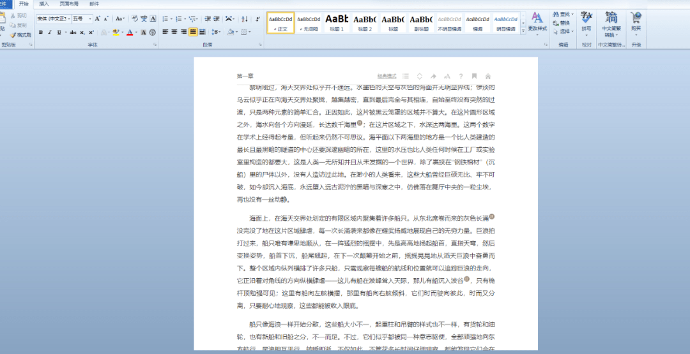Expand the styles gallery (more) arrow
This screenshot has height=354, width=690.
pos(523,31)
